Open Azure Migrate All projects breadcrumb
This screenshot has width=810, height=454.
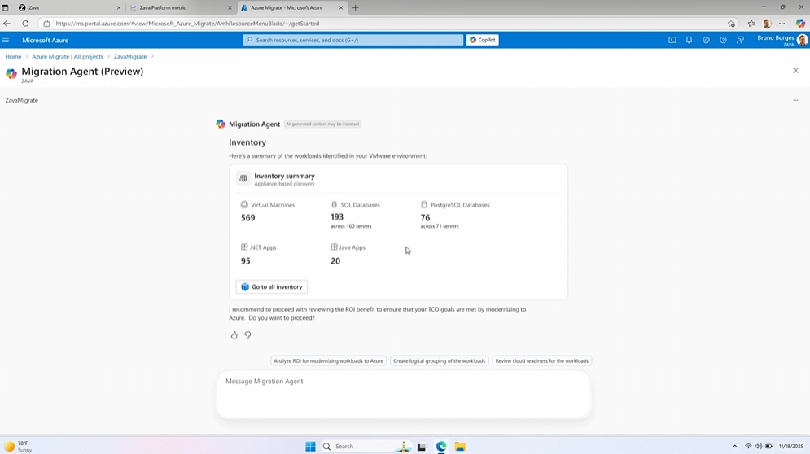click(x=68, y=57)
